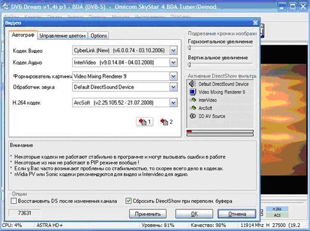310x231 pixels.
Task: Select Default DirectSound Device filter list entry
Action: (x=224, y=84)
